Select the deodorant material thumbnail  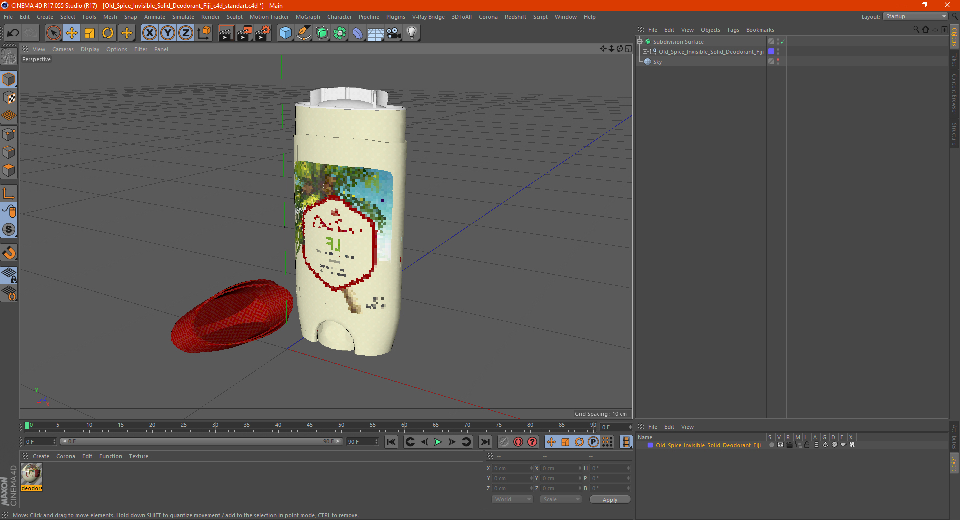(x=32, y=474)
